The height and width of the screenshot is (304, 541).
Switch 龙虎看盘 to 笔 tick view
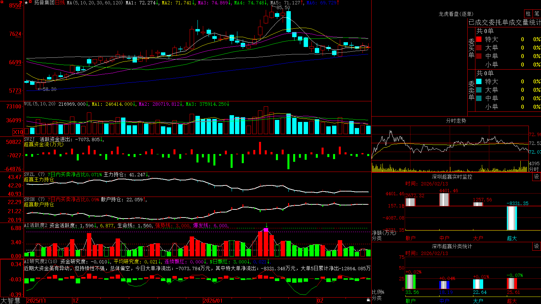tap(537, 14)
